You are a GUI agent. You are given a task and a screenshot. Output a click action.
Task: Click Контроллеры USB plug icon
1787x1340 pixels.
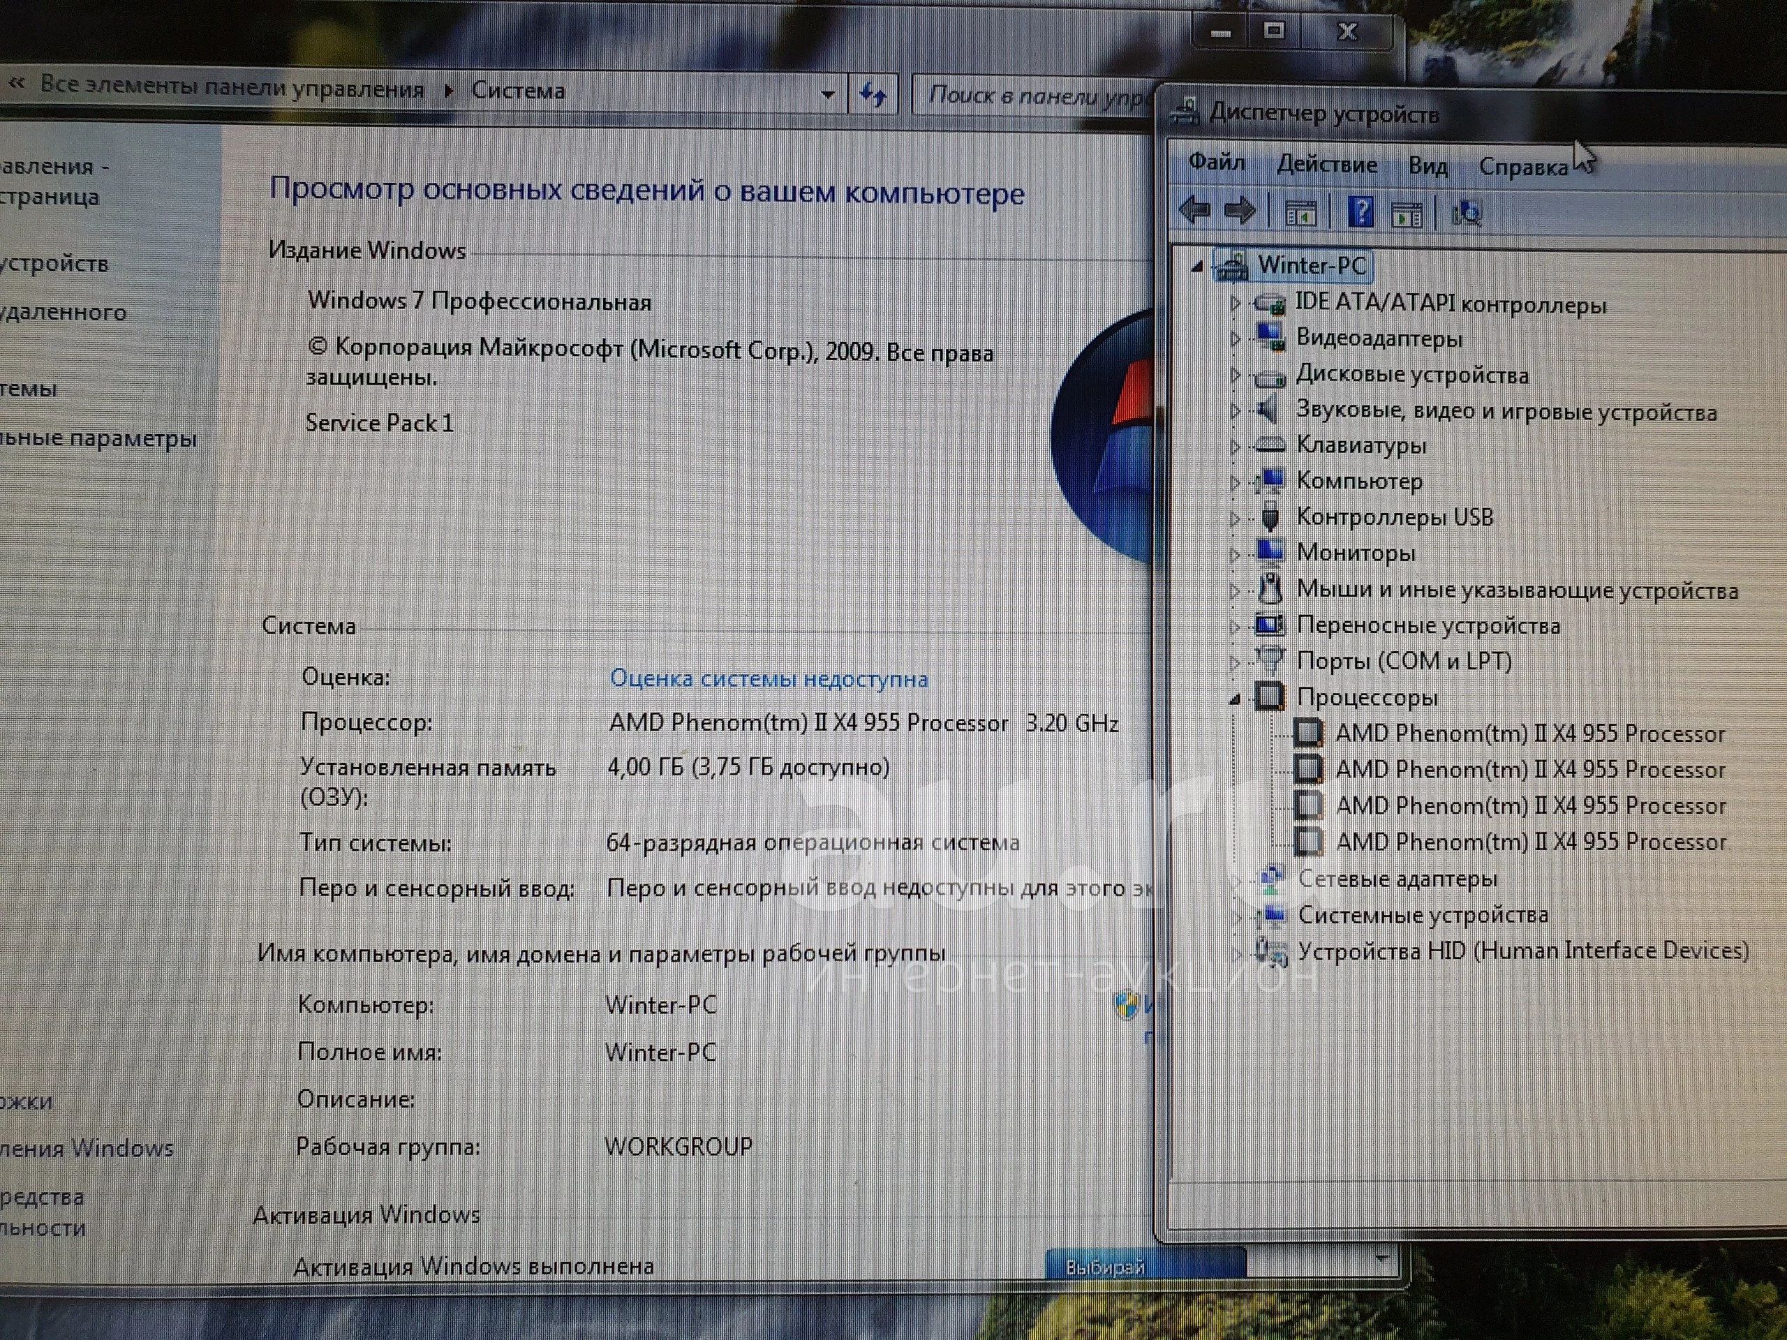click(1270, 517)
